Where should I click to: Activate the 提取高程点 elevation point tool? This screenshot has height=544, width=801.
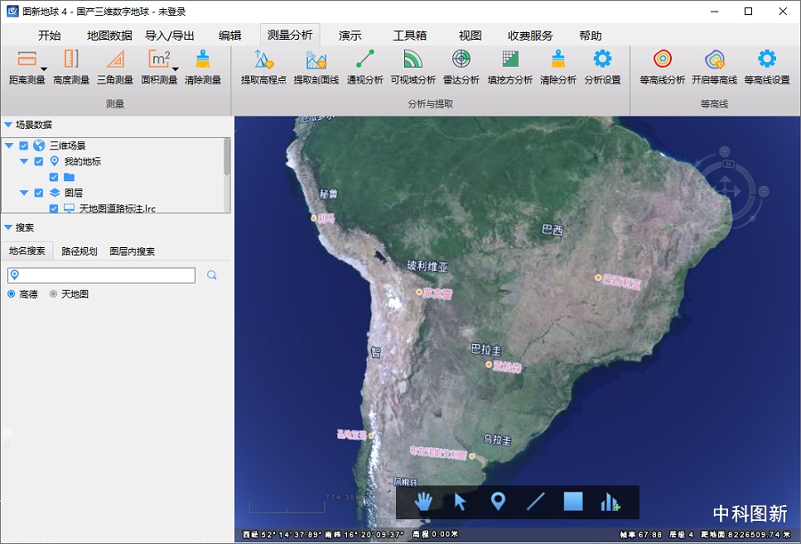tap(263, 67)
